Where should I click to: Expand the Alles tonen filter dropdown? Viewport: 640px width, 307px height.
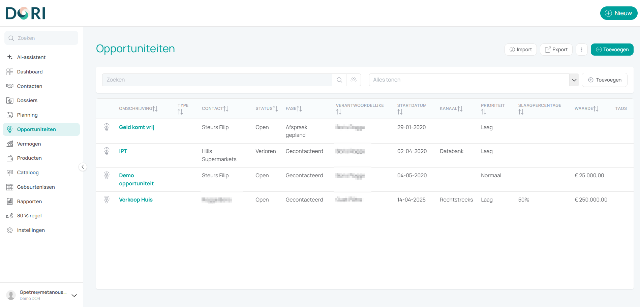[574, 80]
